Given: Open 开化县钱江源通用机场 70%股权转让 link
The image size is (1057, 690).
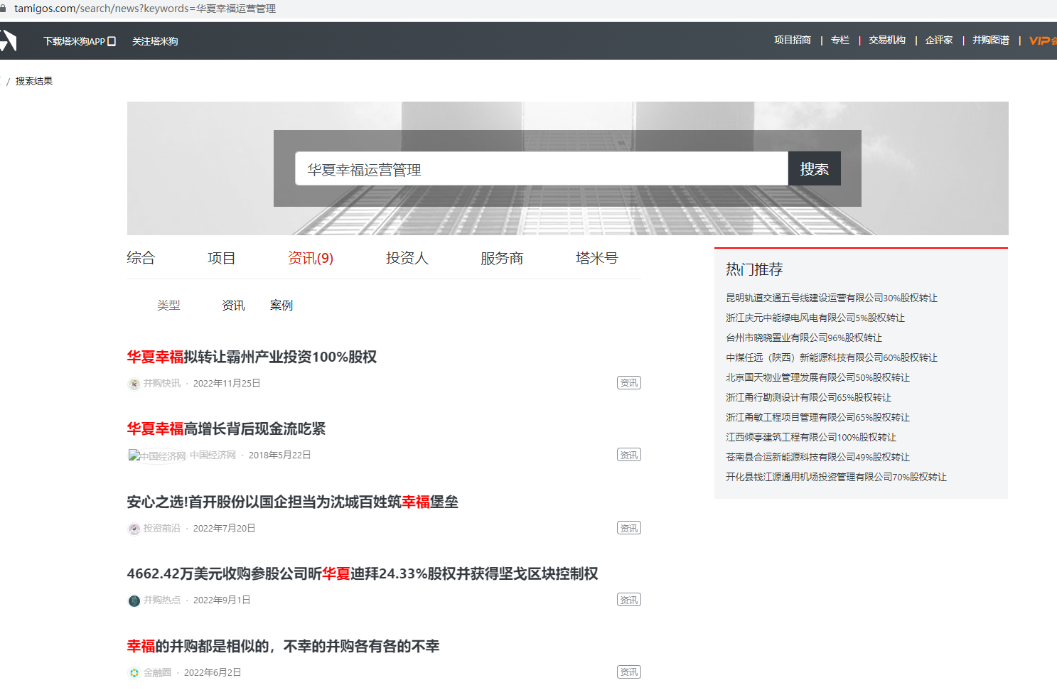Looking at the screenshot, I should 836,477.
